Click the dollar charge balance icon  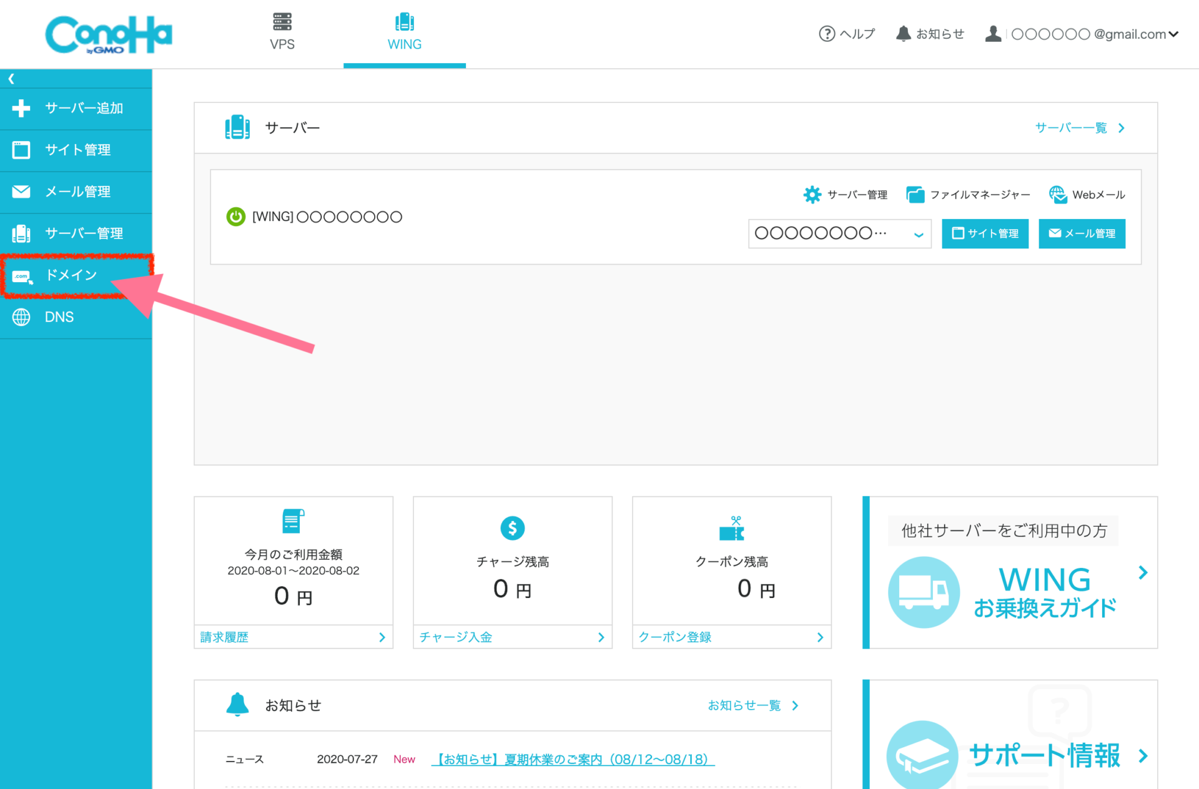(512, 528)
